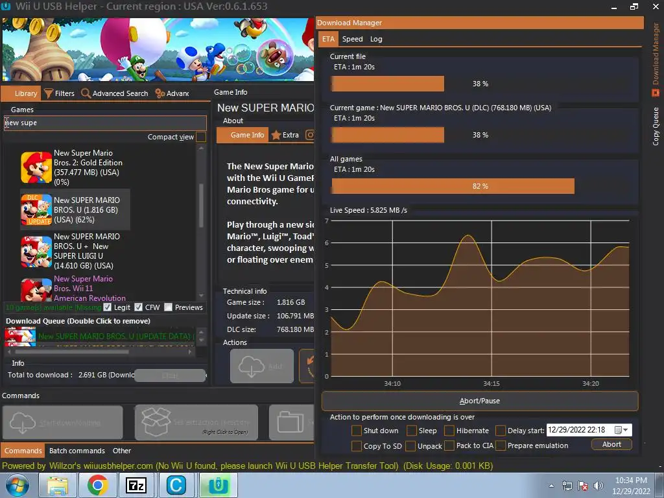Click the Abort button
This screenshot has width=664, height=498.
click(611, 444)
